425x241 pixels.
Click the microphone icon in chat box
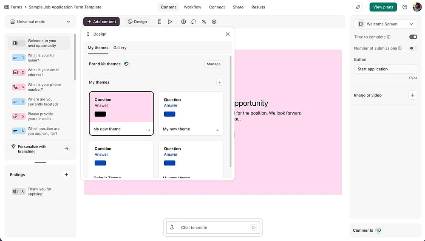(172, 227)
